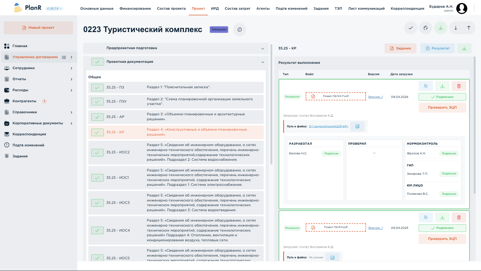The height and width of the screenshot is (271, 481).
Task: Expand Отчеты sidebar menu
Action: tap(72, 79)
